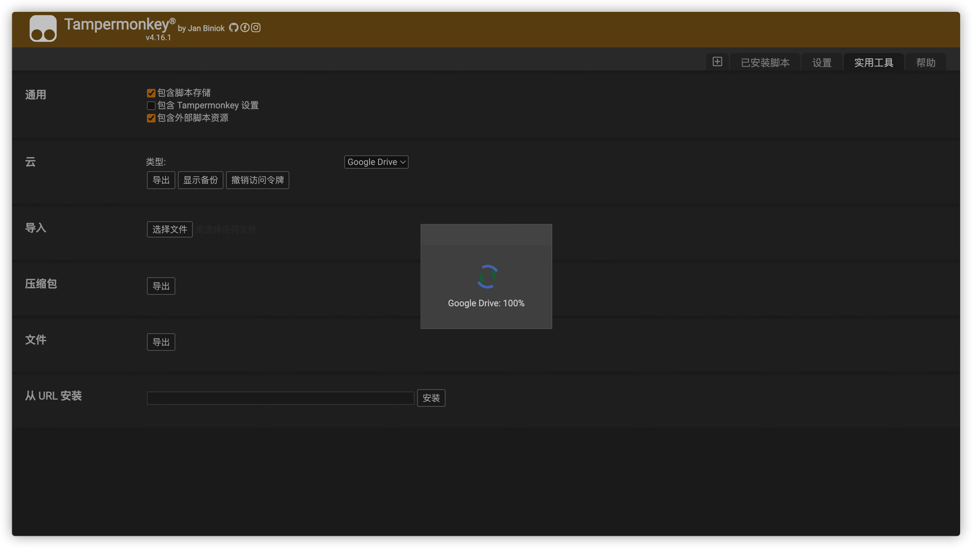Click the 通用 section heading

[36, 95]
